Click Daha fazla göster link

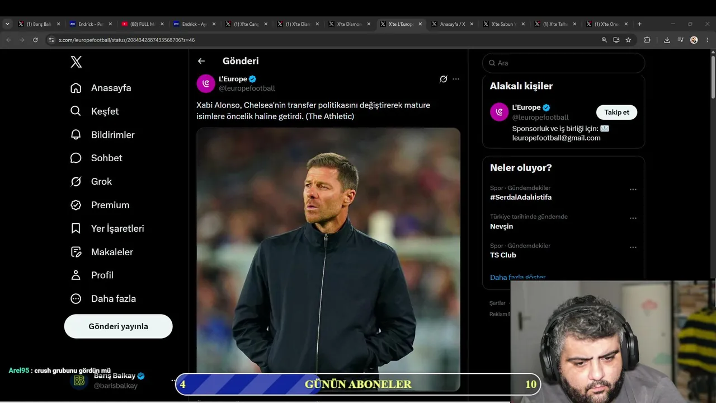pyautogui.click(x=517, y=277)
